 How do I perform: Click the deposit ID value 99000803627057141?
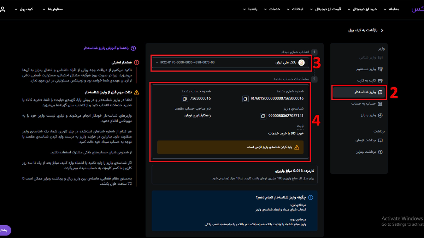click(286, 116)
